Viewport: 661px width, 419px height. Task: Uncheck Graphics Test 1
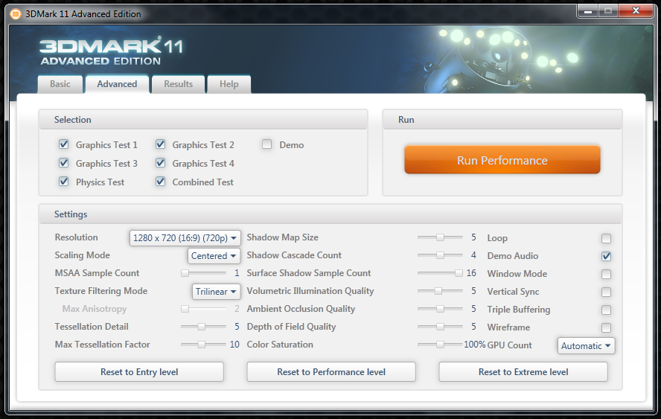[x=64, y=144]
